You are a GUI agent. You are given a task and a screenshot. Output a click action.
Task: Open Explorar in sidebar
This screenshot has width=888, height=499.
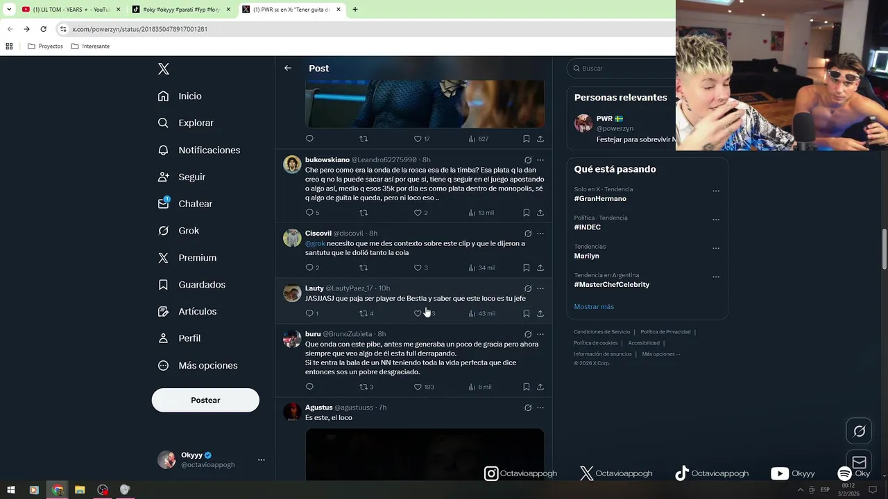(x=186, y=123)
